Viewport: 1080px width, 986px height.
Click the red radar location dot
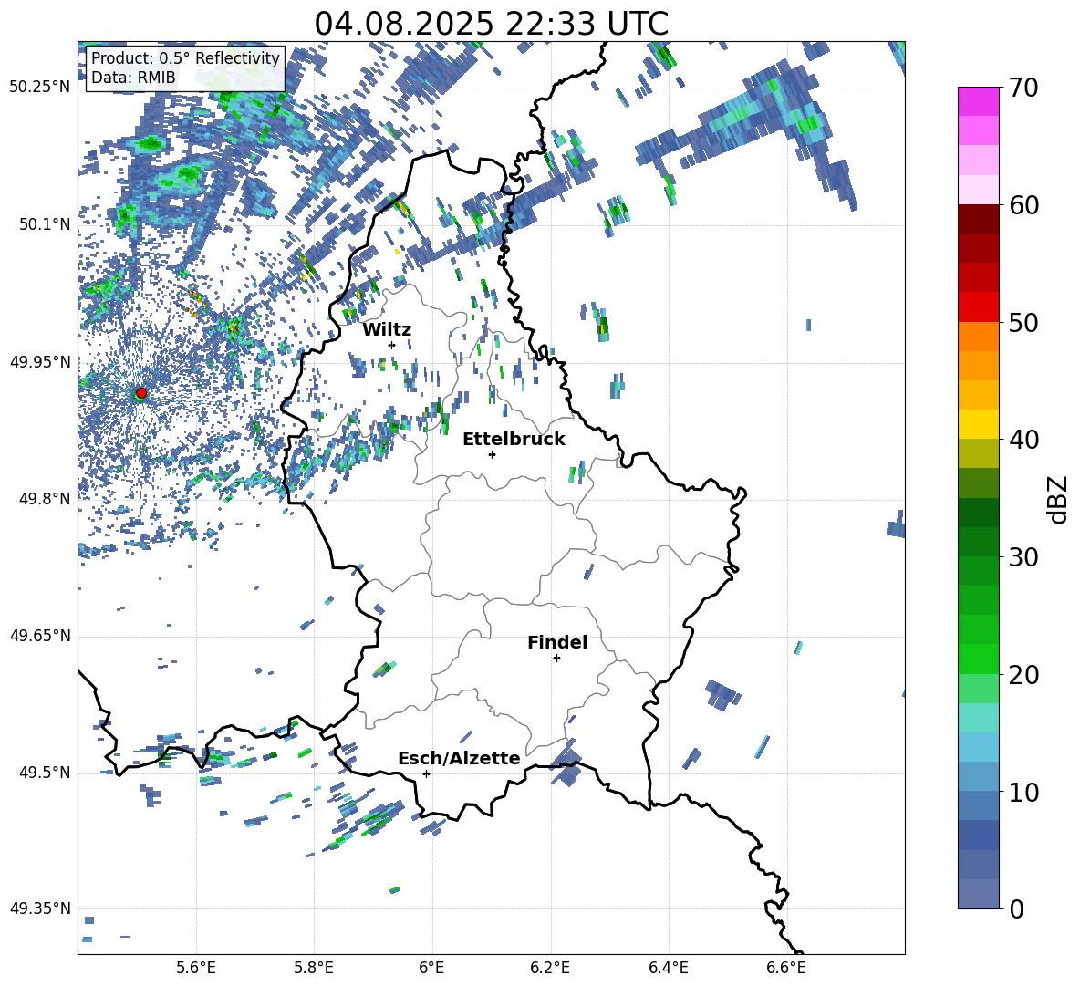click(x=141, y=393)
